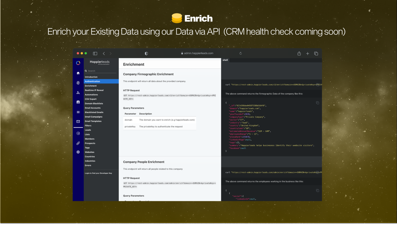This screenshot has height=227, width=397.
Task: Open a new tab with the plus icon
Action: point(307,53)
